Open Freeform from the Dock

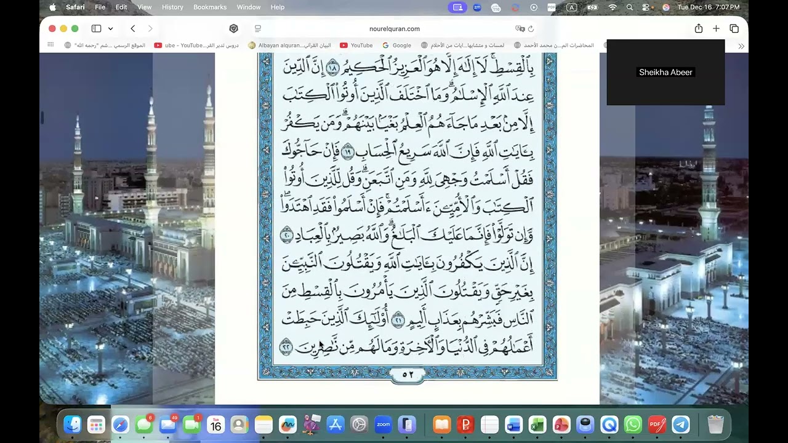[287, 425]
